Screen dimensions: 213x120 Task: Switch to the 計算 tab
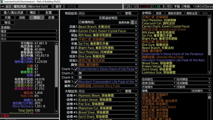coord(51,18)
